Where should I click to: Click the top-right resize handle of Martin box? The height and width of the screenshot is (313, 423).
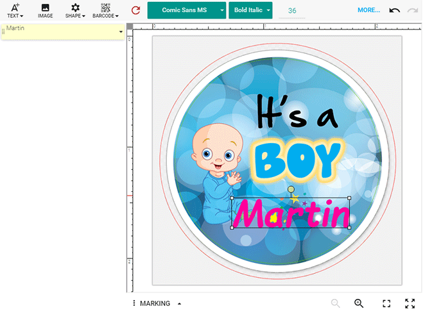click(x=349, y=198)
